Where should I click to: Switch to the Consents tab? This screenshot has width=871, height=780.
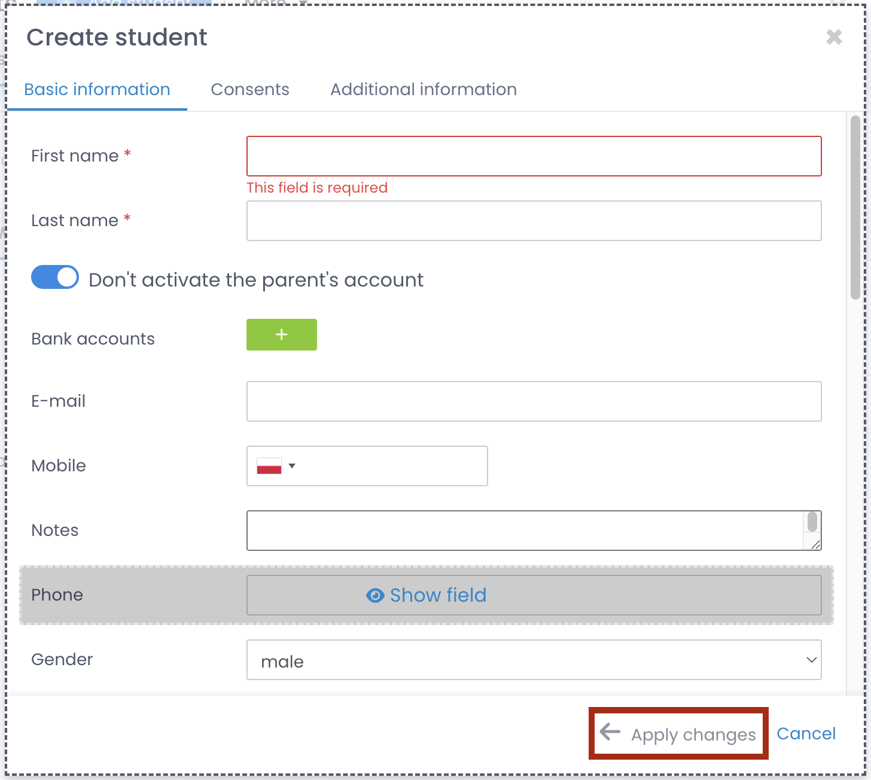pos(250,89)
